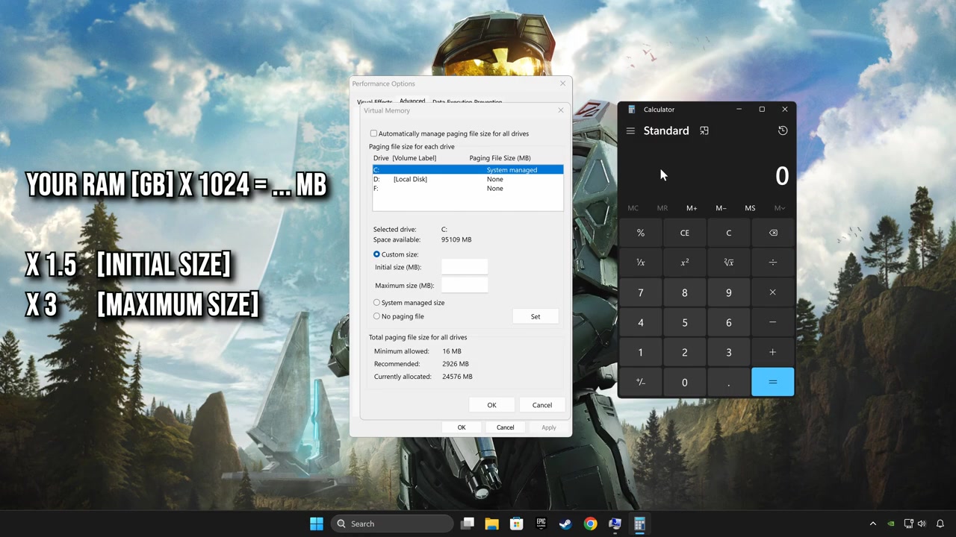
Task: Click the x squared key
Action: (x=685, y=263)
